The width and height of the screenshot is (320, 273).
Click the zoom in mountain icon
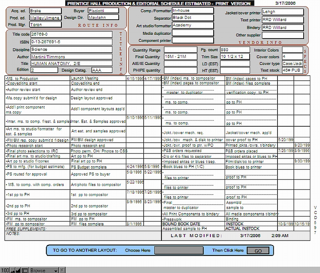click(18, 270)
